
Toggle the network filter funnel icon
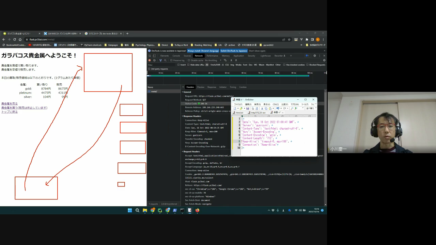click(160, 60)
